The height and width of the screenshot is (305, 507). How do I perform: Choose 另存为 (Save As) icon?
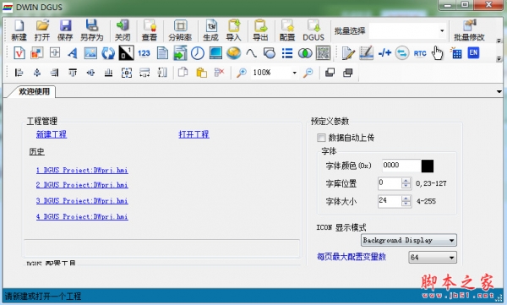pos(91,30)
